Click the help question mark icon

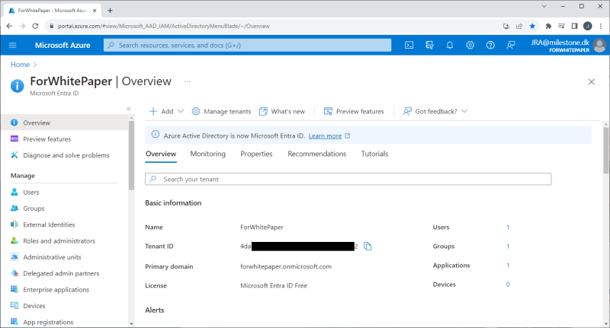pyautogui.click(x=490, y=45)
